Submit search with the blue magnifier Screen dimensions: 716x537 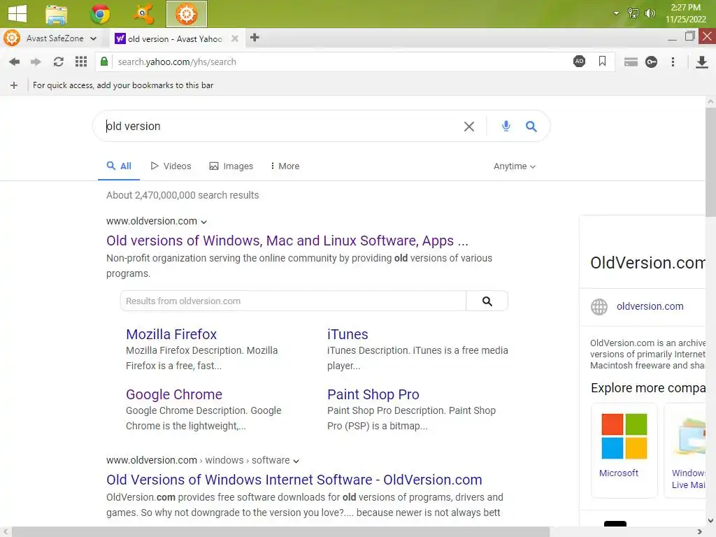(x=531, y=127)
